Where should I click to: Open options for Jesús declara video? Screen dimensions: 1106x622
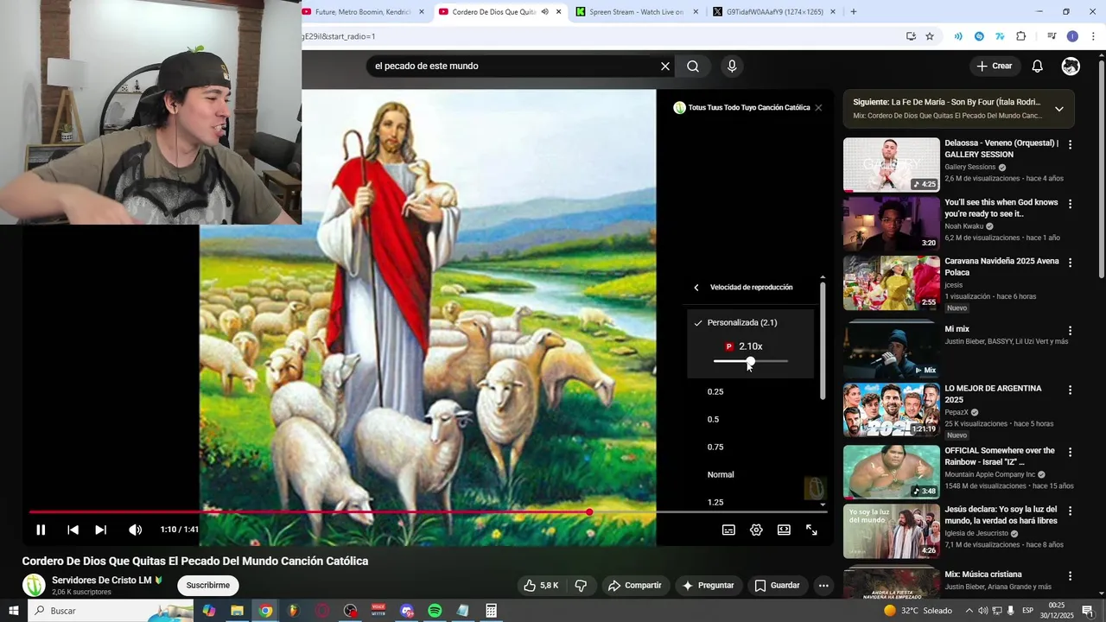pos(1070,511)
